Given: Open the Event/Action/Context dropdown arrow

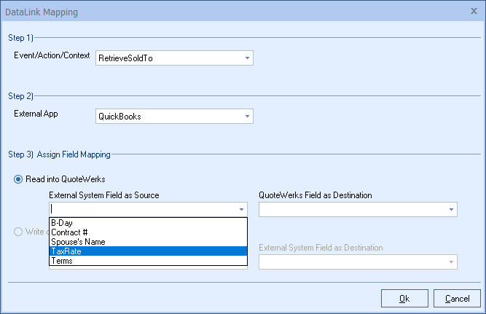Looking at the screenshot, I should (x=247, y=58).
